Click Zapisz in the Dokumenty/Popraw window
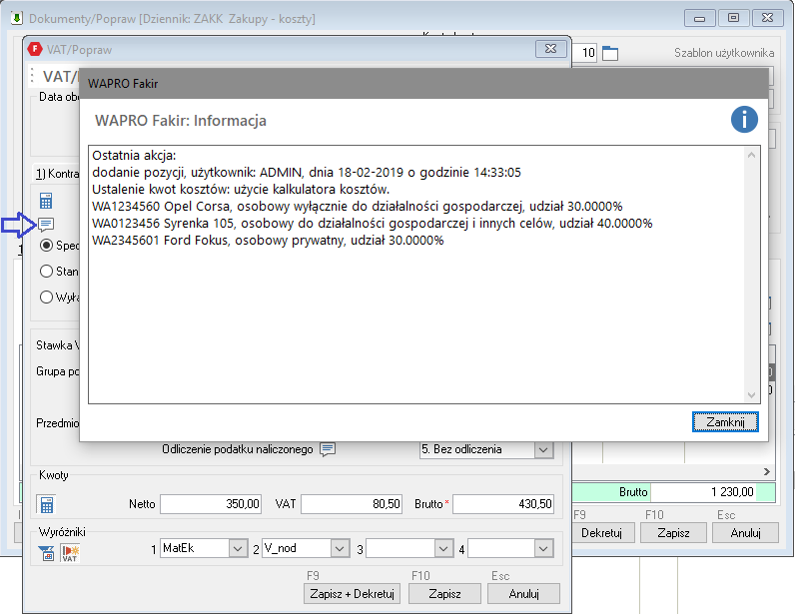This screenshot has width=795, height=614. tap(673, 533)
